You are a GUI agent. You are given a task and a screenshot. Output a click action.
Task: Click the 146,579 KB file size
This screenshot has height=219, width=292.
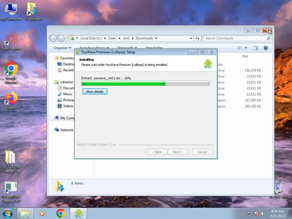pyautogui.click(x=253, y=70)
